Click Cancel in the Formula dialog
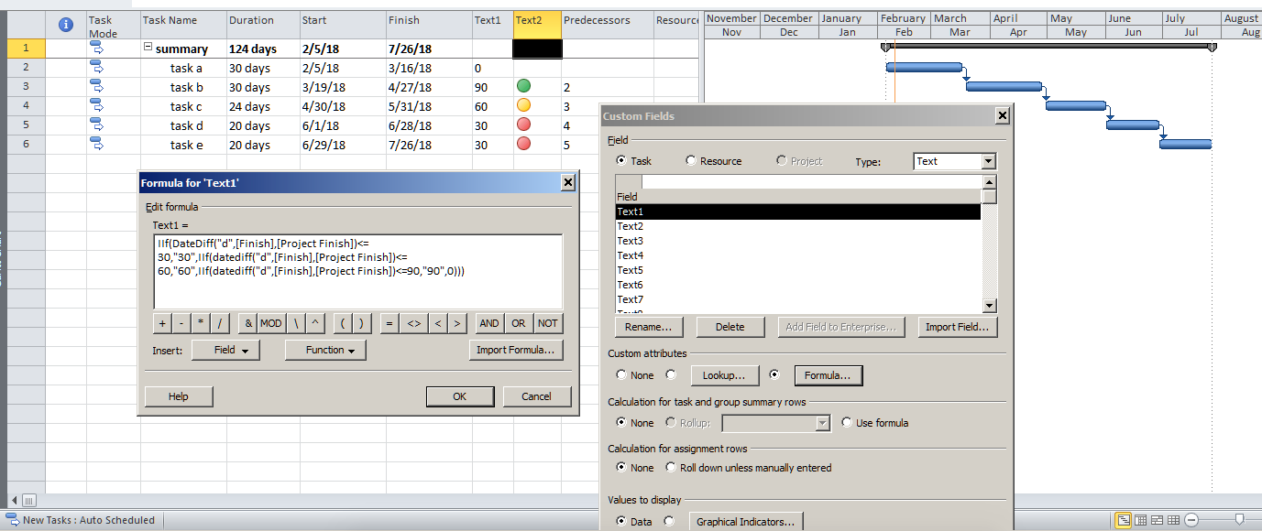The height and width of the screenshot is (531, 1262). pos(537,396)
